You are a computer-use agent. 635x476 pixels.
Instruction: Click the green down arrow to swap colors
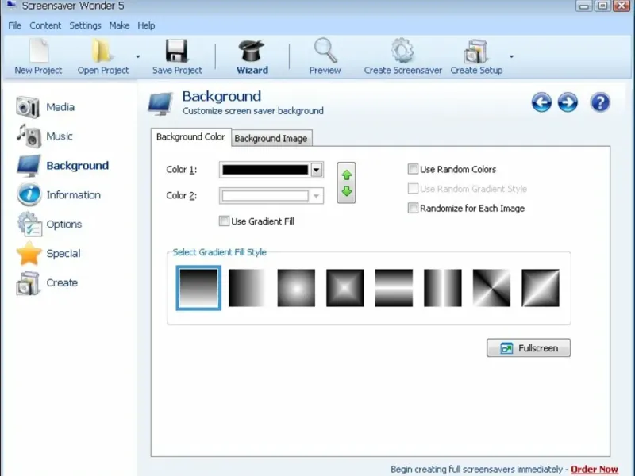[x=347, y=191]
